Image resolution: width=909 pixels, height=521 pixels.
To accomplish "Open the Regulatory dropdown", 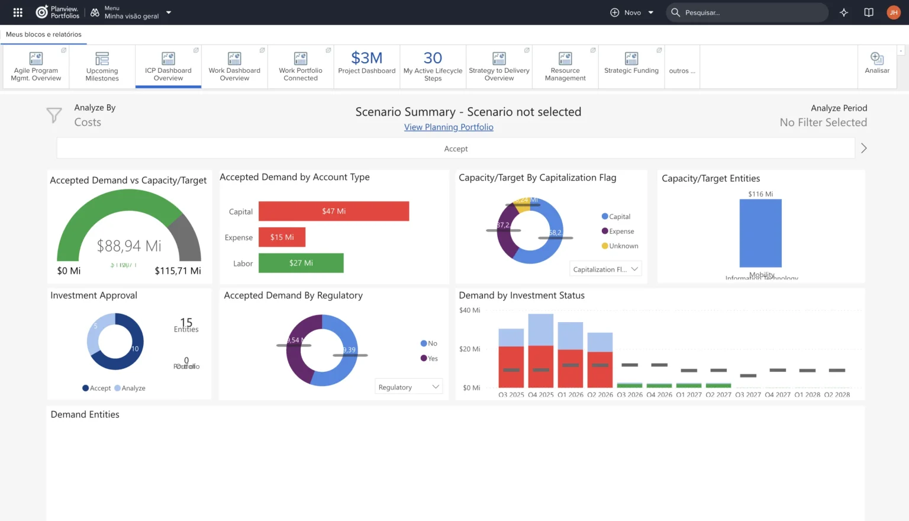I will [x=409, y=387].
